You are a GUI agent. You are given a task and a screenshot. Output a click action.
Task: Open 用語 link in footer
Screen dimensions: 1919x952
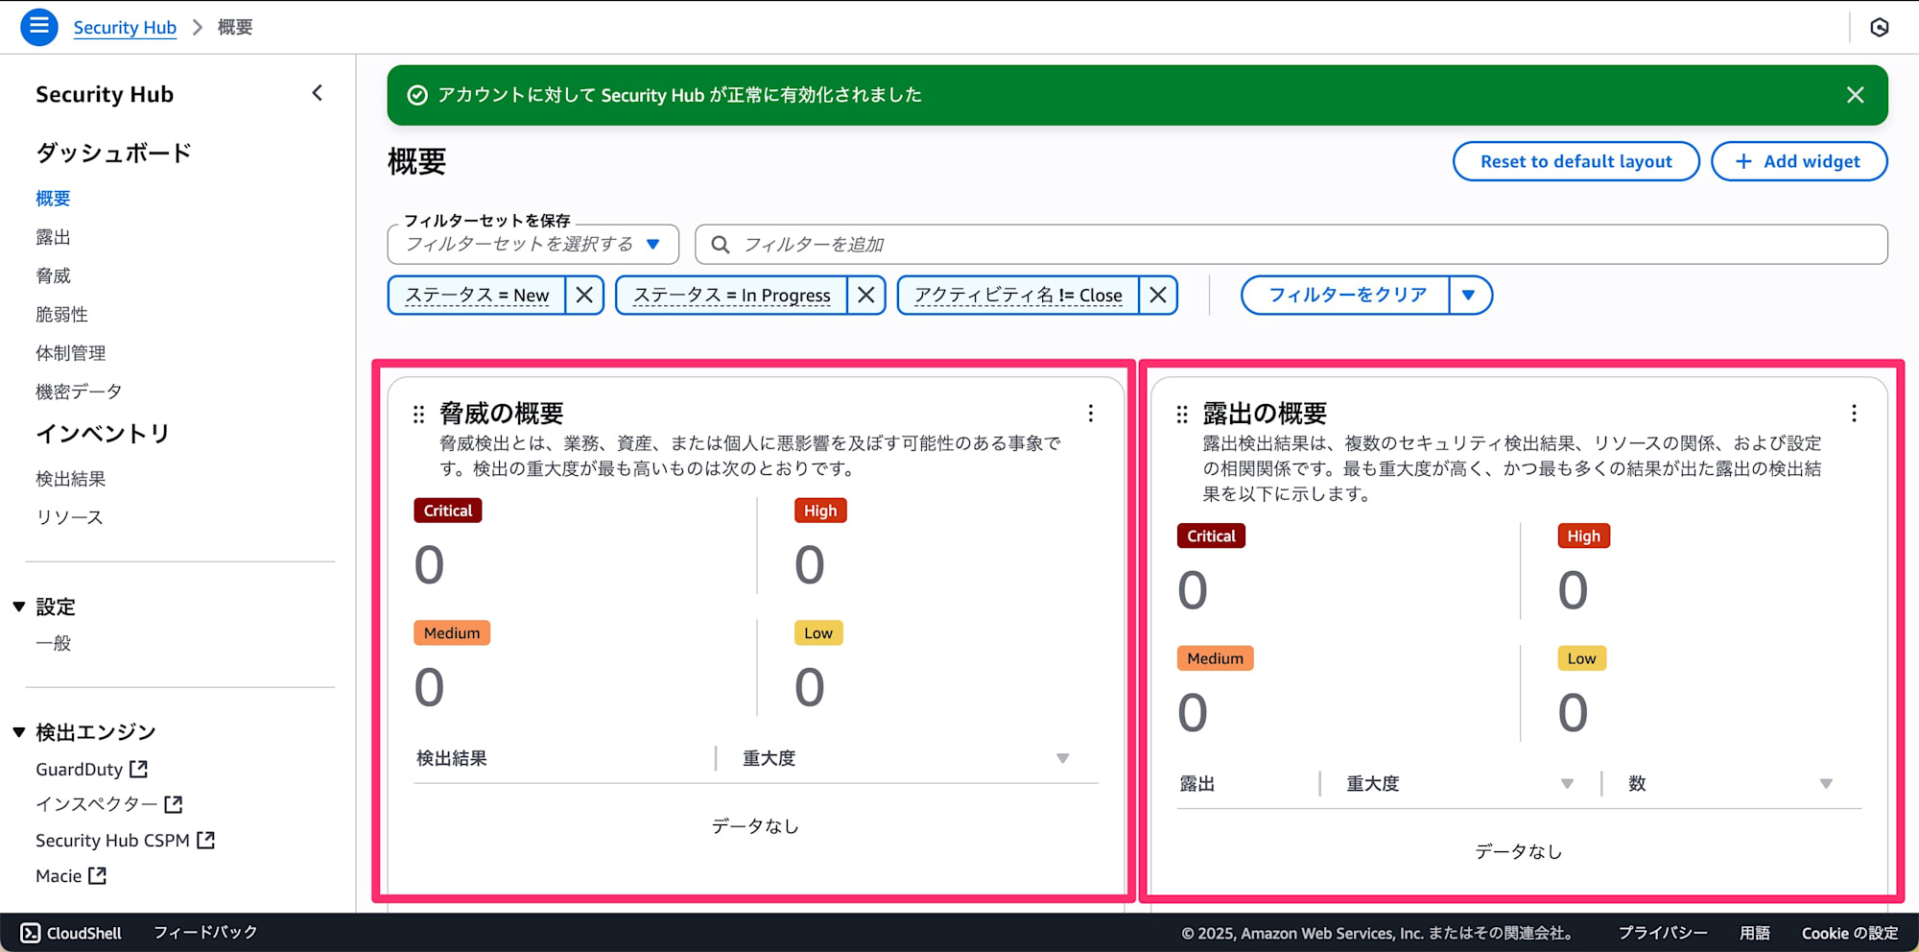(1755, 933)
